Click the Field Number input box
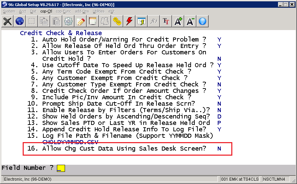The image size is (297, 184). click(61, 168)
